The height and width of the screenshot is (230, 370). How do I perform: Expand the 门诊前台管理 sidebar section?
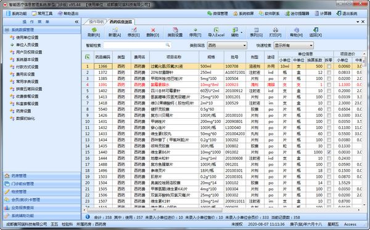42,184
